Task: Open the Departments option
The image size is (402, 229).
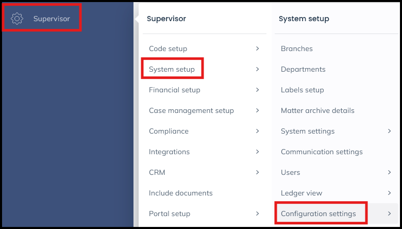Action: [x=303, y=69]
